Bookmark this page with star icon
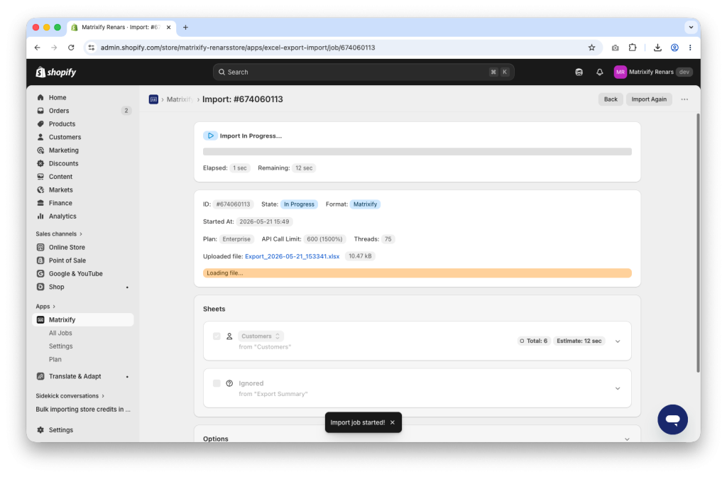 (591, 48)
